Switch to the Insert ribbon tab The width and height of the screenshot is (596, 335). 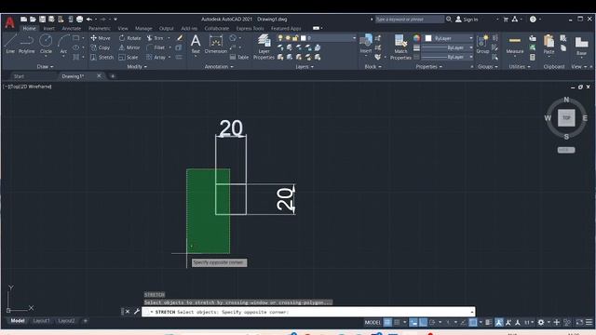(48, 28)
